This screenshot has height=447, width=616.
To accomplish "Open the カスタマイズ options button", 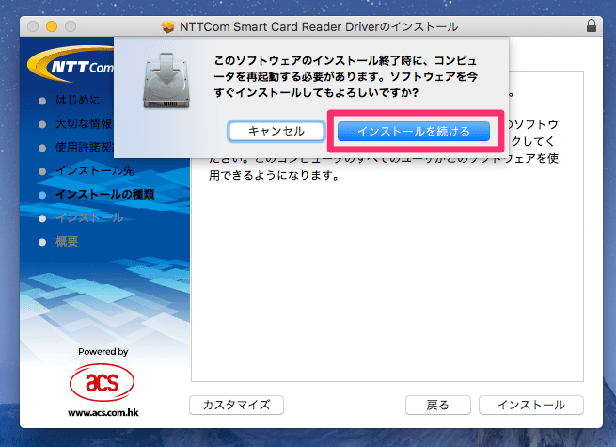I will click(x=236, y=405).
